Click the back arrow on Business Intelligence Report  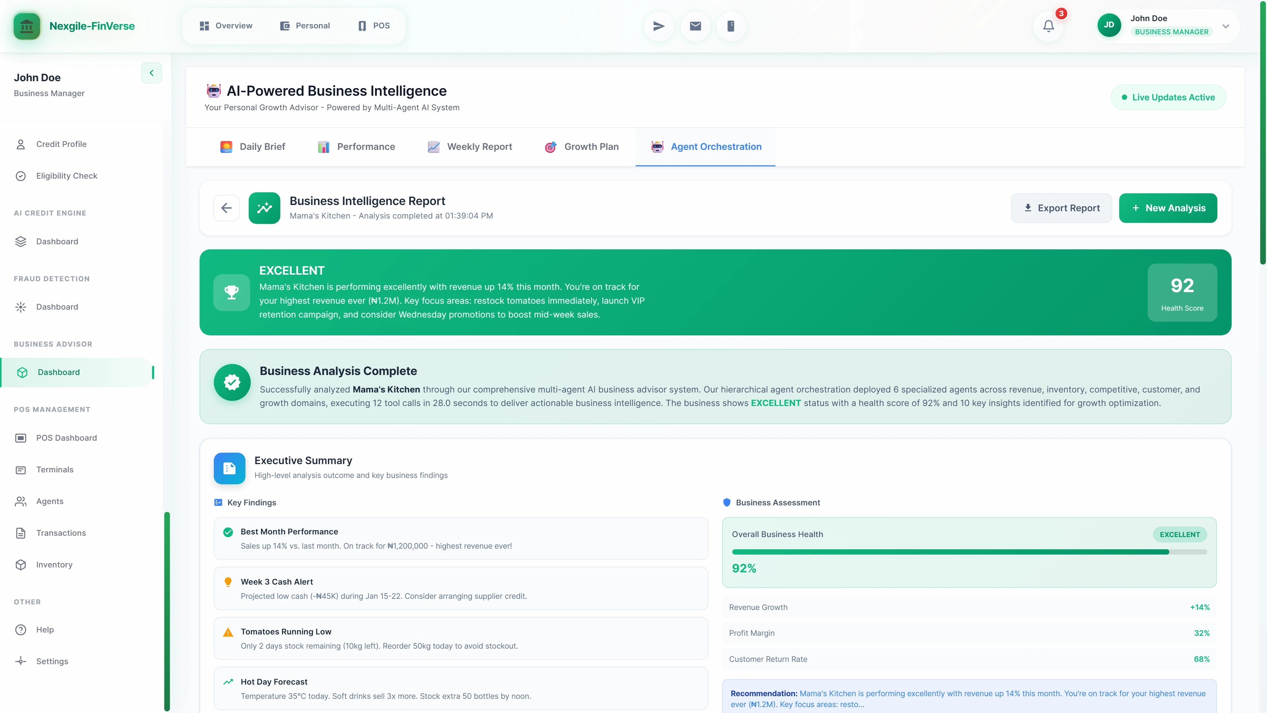pos(226,208)
